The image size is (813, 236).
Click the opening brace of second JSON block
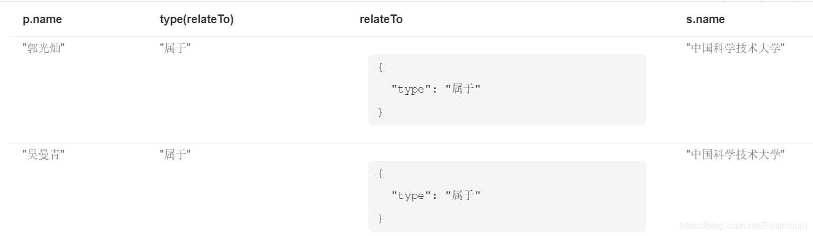pos(380,174)
